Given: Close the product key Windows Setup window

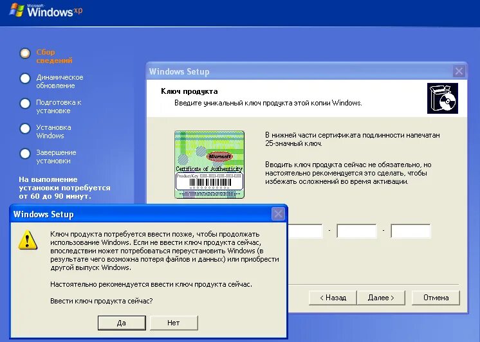Looking at the screenshot, I should point(459,71).
